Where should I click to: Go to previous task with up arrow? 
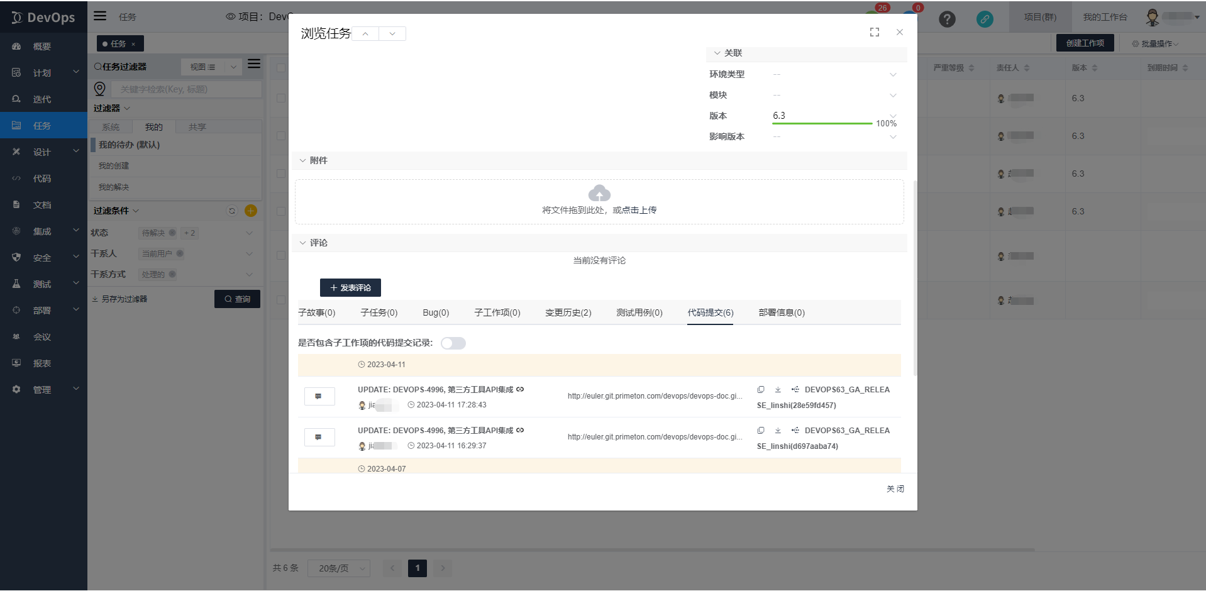click(x=365, y=34)
